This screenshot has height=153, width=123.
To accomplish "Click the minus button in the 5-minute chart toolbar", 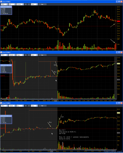I will pyautogui.click(x=29, y=55).
